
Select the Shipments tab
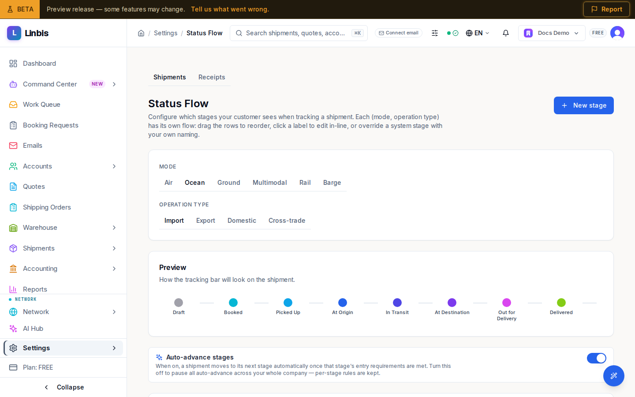[x=170, y=77]
